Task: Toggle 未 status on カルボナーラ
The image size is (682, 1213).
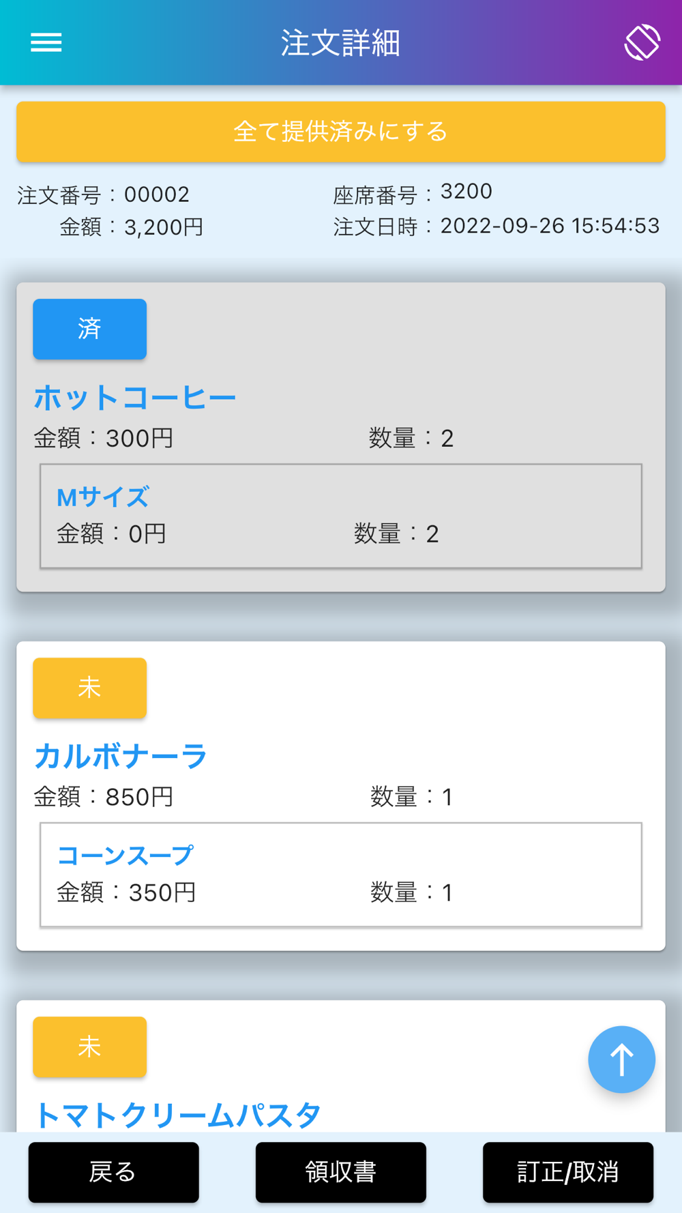Action: pyautogui.click(x=90, y=688)
